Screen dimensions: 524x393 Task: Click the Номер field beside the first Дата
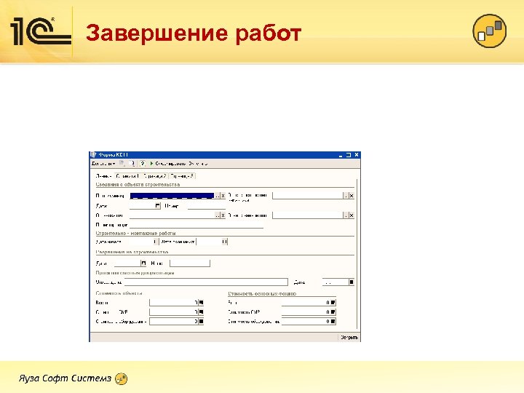coord(207,206)
